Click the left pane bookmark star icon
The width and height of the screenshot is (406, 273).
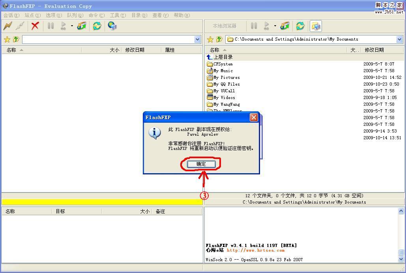(x=7, y=39)
